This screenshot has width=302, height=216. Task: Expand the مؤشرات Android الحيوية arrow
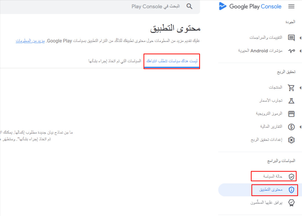point(300,51)
